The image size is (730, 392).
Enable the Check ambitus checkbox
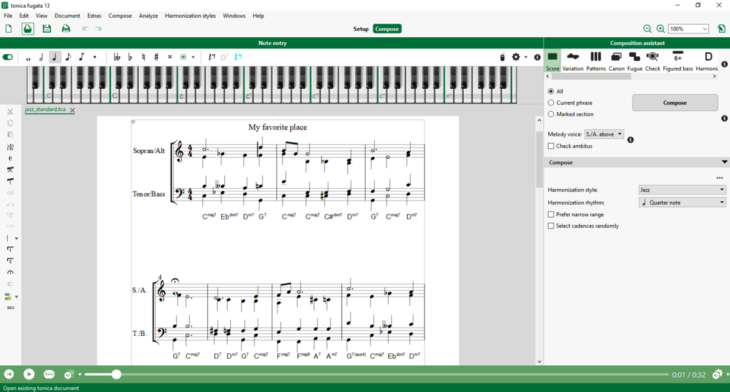pyautogui.click(x=551, y=146)
